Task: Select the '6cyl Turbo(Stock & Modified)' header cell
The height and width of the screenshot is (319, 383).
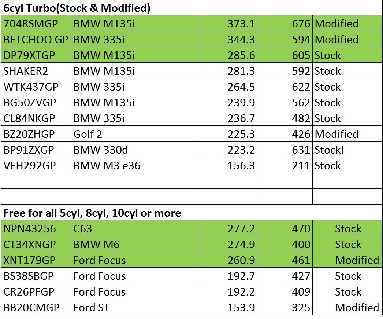Action: click(x=77, y=8)
